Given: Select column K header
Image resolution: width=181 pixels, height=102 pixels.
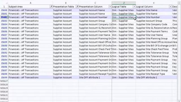Looking at the screenshot, I should tap(154, 3).
